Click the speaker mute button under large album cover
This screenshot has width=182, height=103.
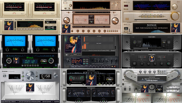coord(67,55)
